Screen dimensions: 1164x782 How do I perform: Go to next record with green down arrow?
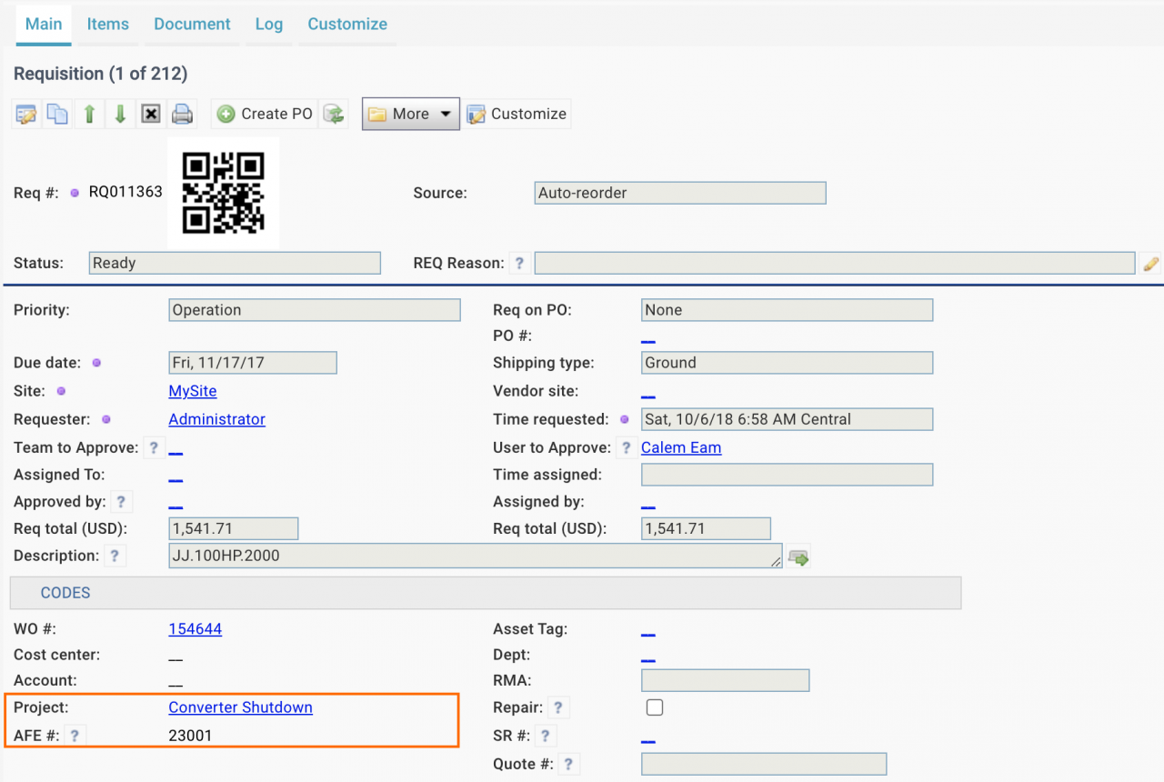pos(120,114)
